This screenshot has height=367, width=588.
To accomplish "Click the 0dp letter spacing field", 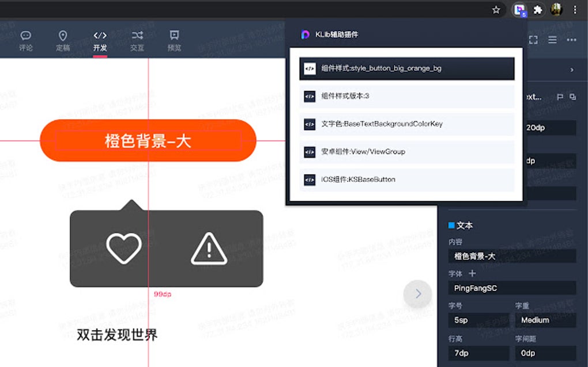I will (x=545, y=353).
